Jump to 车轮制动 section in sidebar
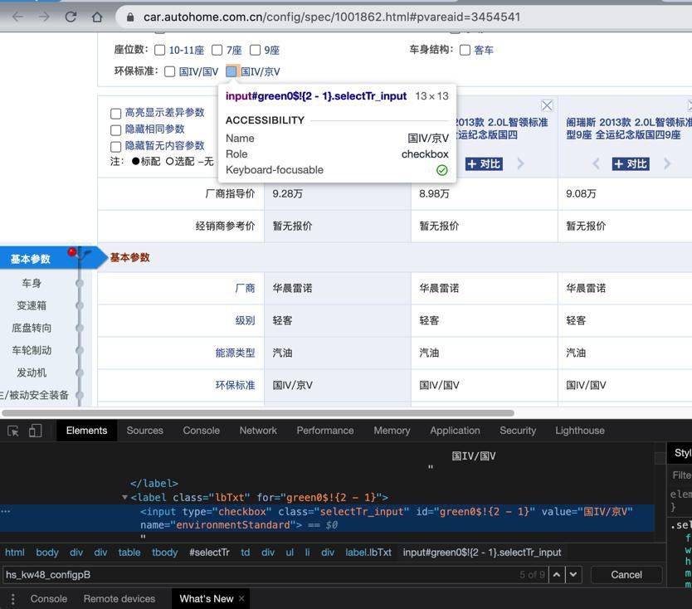 pos(32,350)
